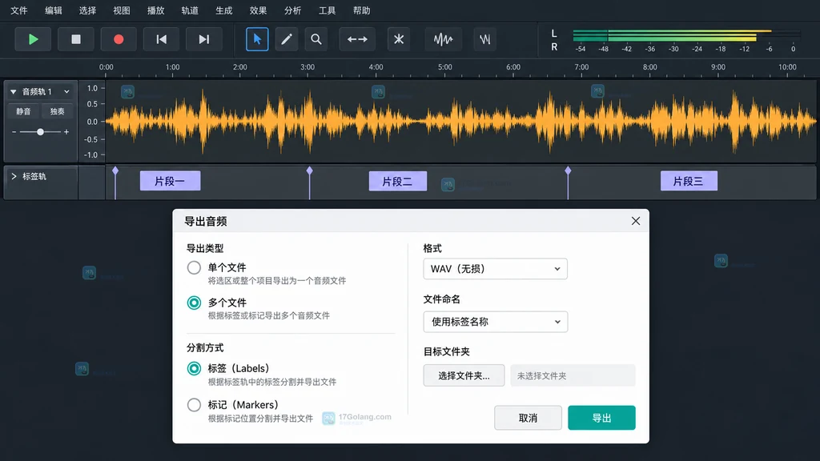Image resolution: width=820 pixels, height=461 pixels.
Task: Confirm with the green 导出 button
Action: click(601, 418)
